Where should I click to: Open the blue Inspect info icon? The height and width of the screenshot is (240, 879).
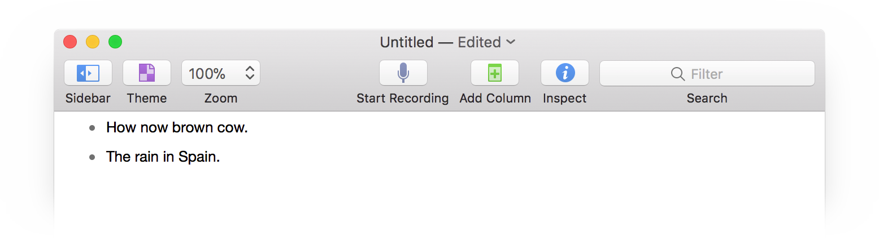pyautogui.click(x=565, y=73)
